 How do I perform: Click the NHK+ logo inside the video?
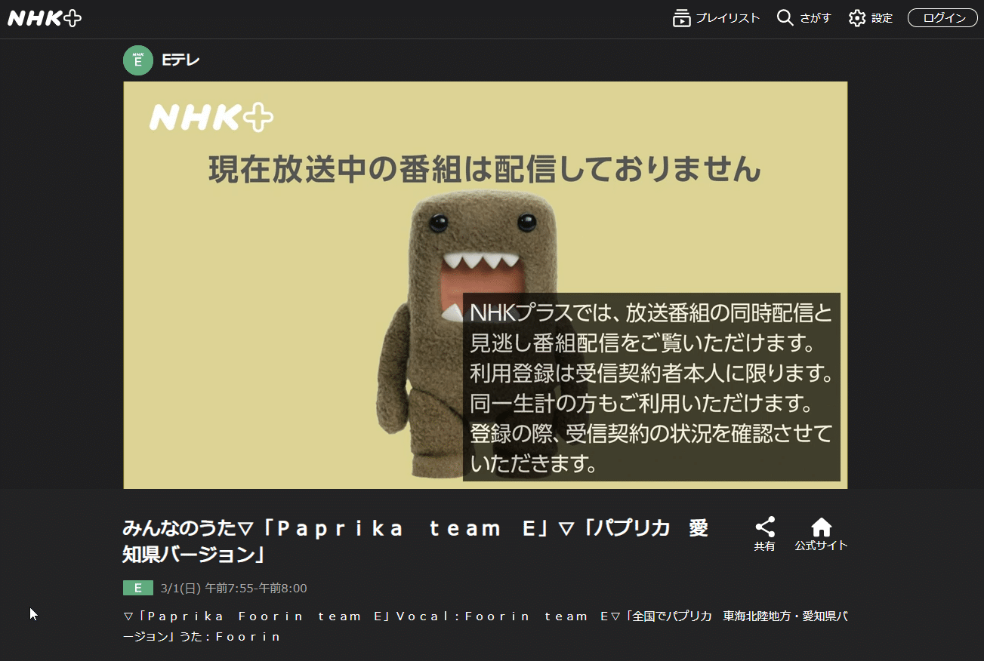tap(211, 117)
